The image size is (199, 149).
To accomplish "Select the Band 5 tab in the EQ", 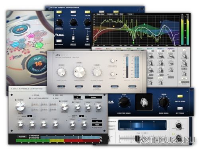I will point(150,49).
